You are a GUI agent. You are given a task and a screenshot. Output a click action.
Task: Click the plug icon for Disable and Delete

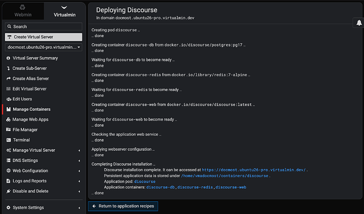8,191
